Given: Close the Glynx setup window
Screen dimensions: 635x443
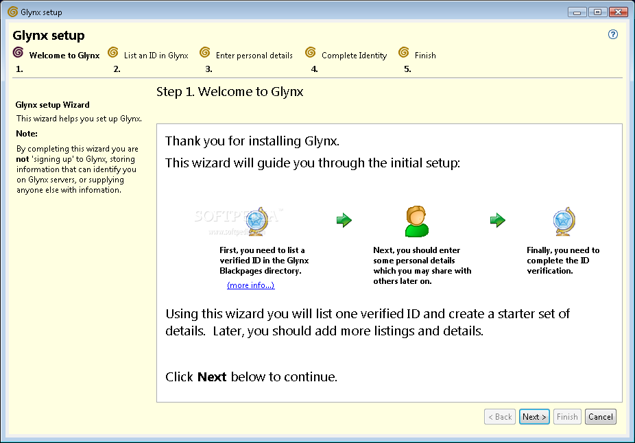Looking at the screenshot, I should [x=619, y=12].
